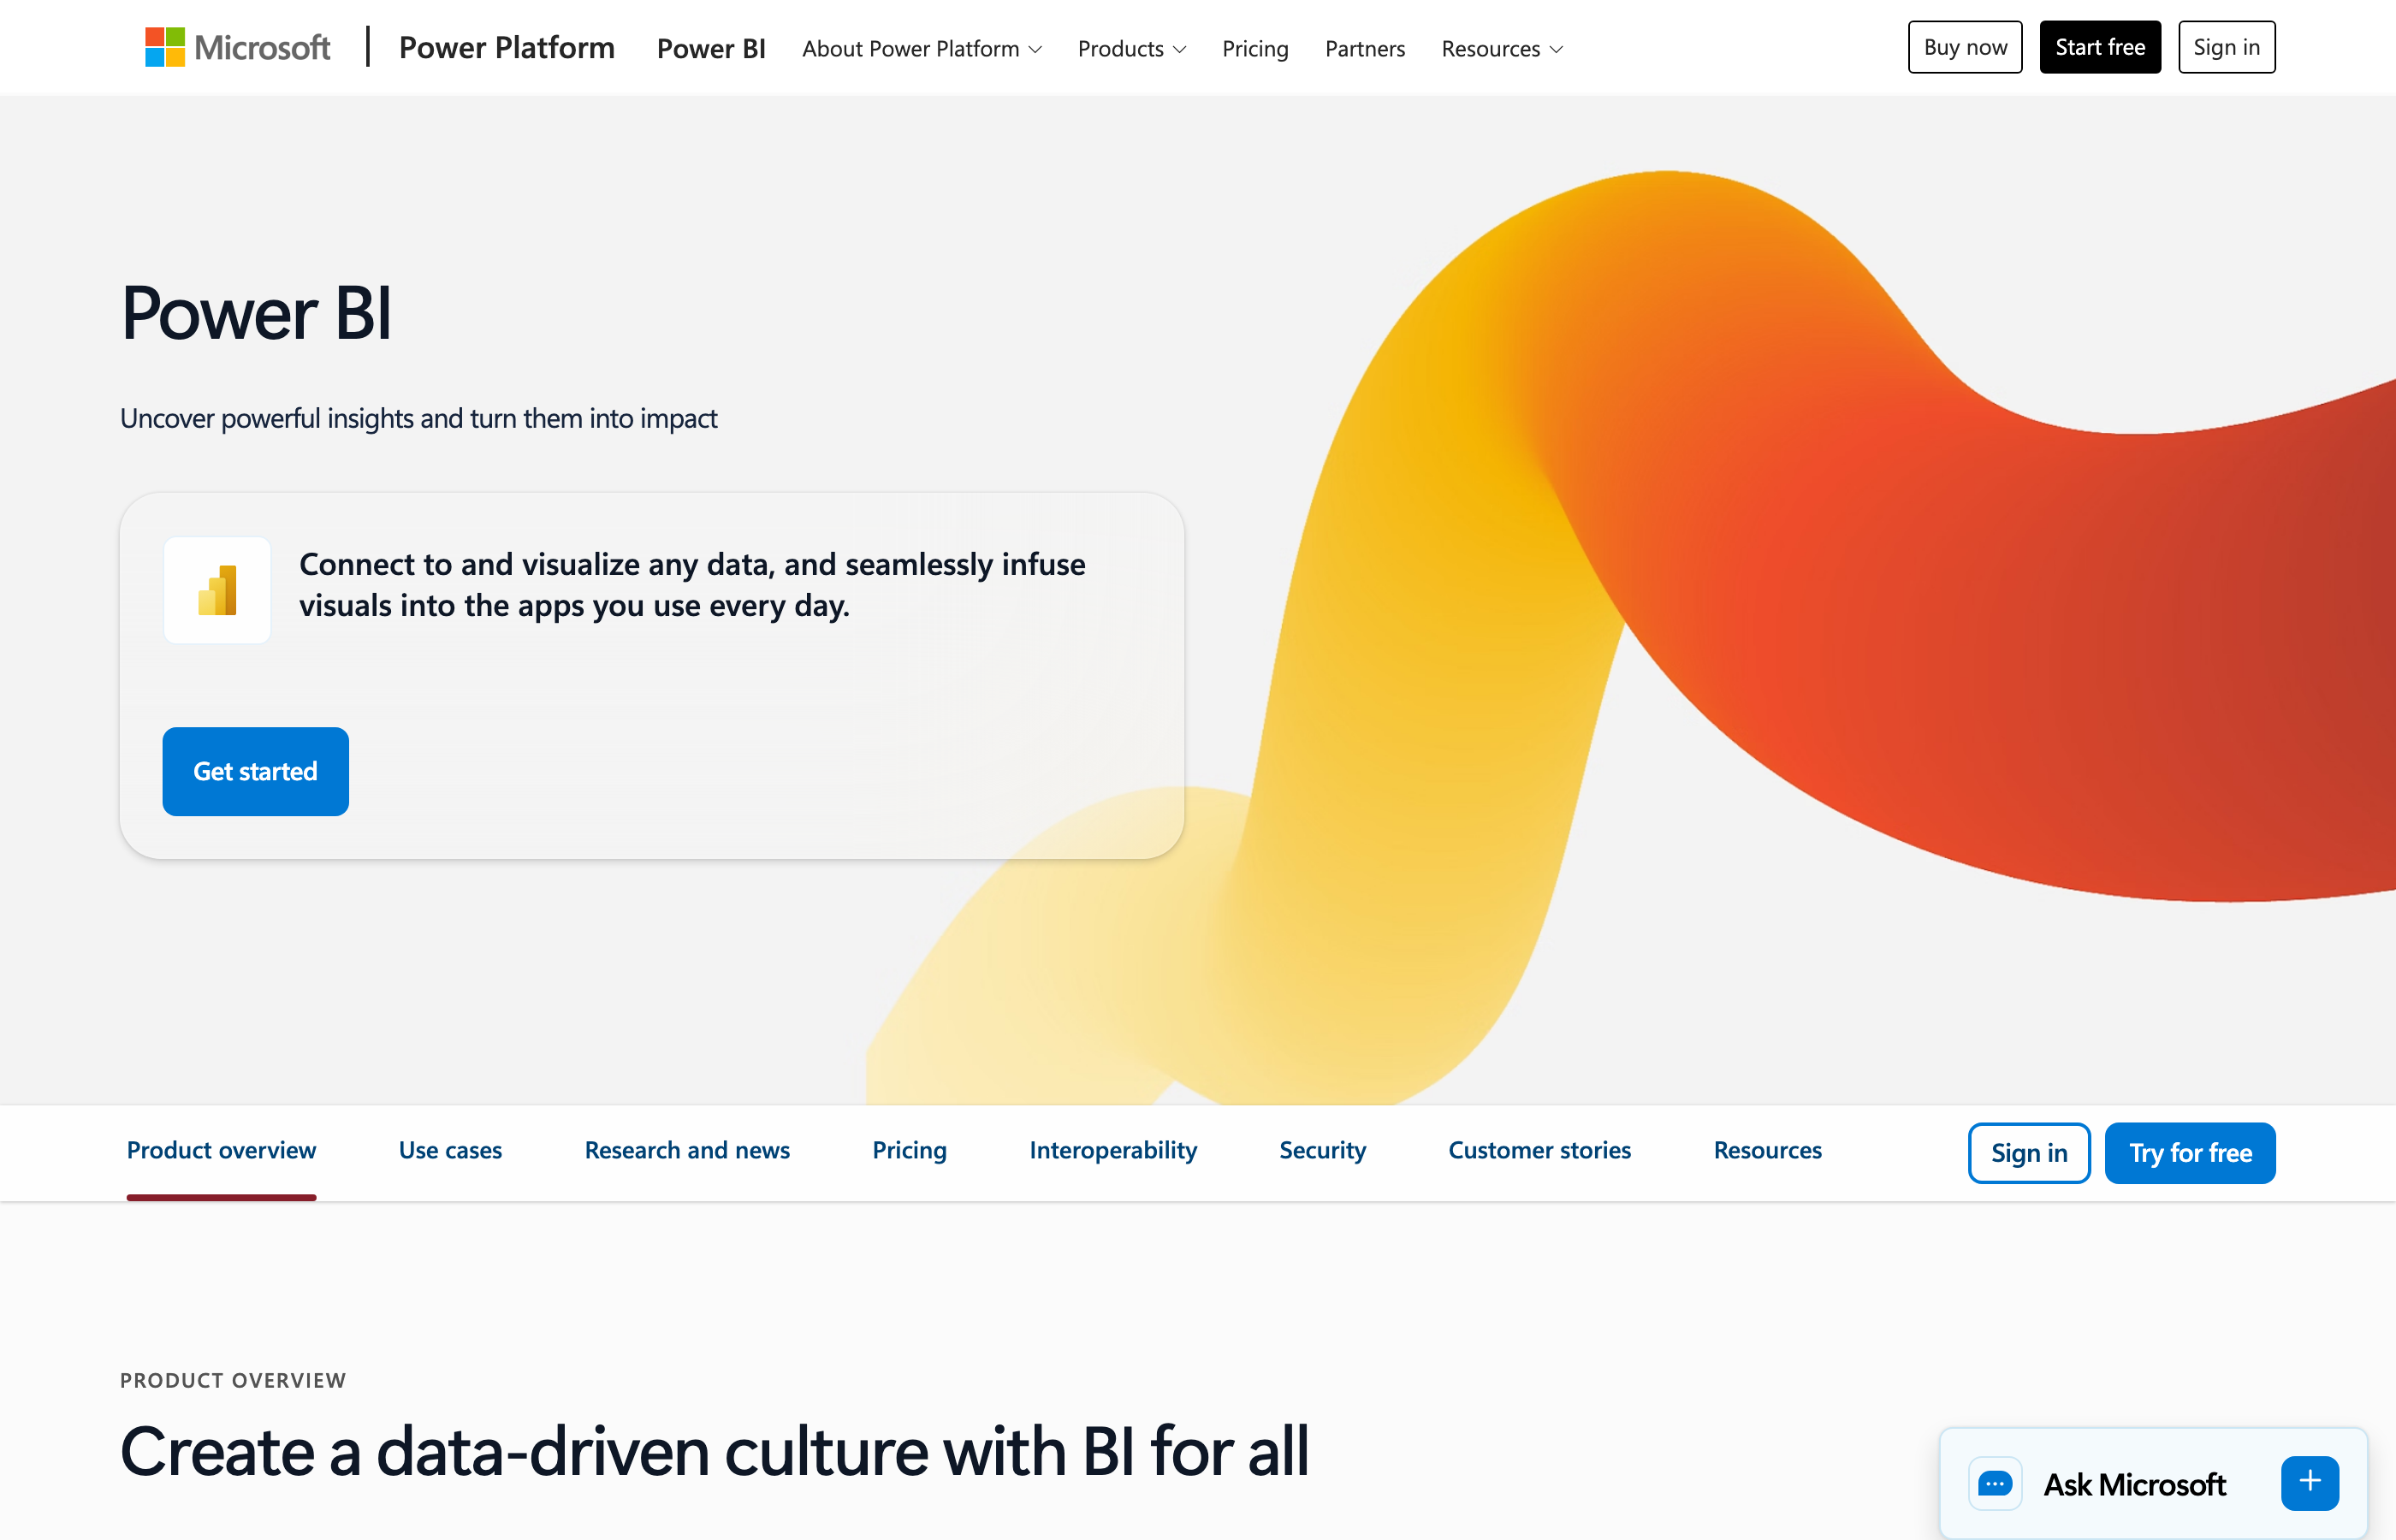This screenshot has height=1540, width=2396.
Task: Select the Pricing tab in section bar
Action: (x=910, y=1150)
